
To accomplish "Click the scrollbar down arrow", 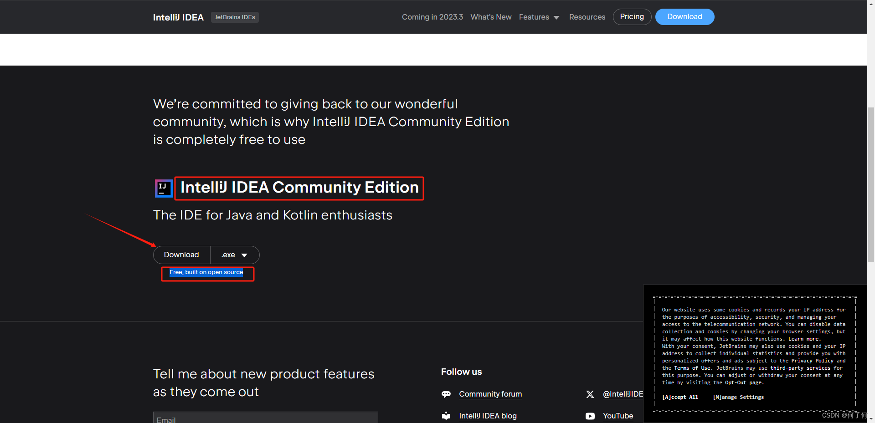I will [871, 418].
